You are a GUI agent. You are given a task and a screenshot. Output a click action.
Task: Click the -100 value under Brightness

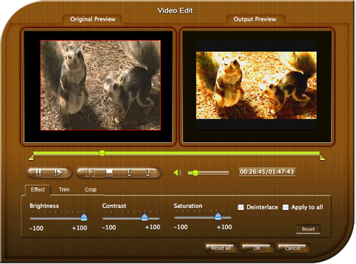(36, 228)
